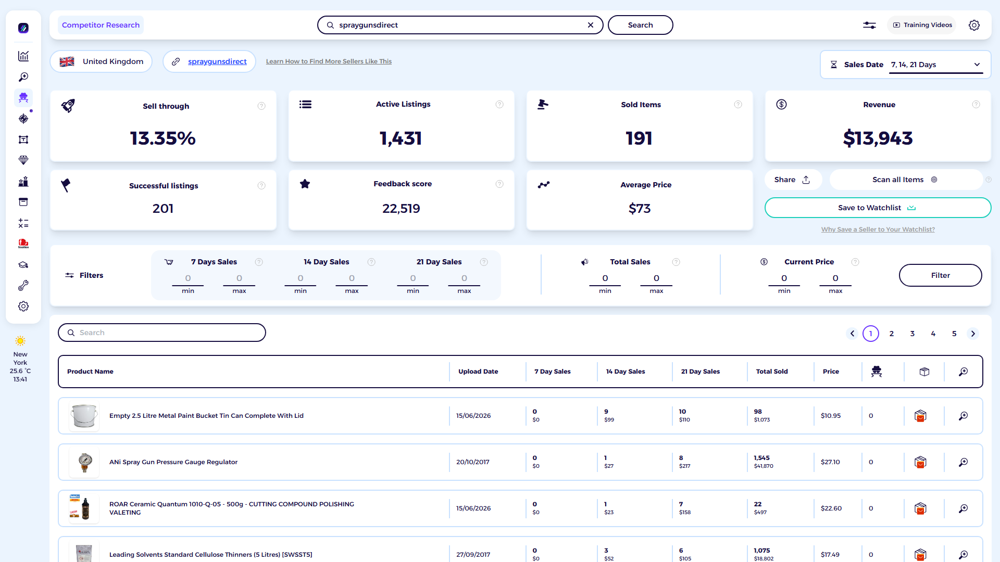Viewport: 1000px width, 562px height.
Task: Sort by Upload Date column
Action: 478,372
